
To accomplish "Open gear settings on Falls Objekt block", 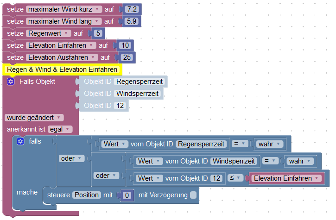I will pyautogui.click(x=11, y=82).
